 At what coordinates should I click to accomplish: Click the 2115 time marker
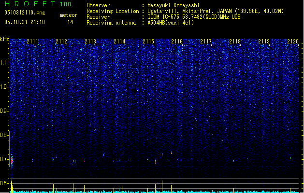click(148, 41)
